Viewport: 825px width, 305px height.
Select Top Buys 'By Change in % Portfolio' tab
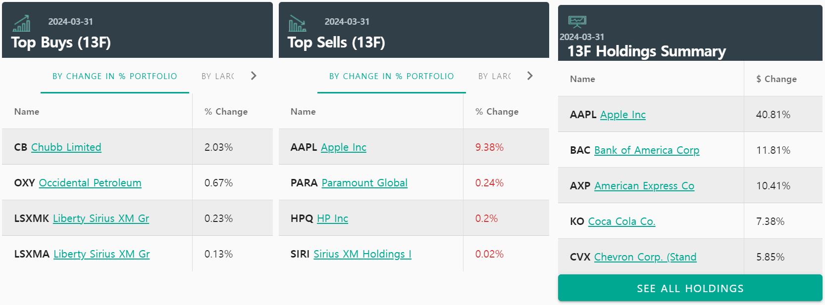point(115,76)
